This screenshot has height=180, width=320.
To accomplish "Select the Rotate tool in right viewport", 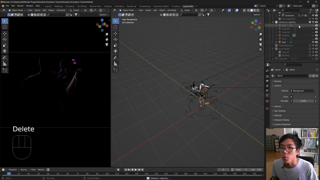I will click(115, 39).
